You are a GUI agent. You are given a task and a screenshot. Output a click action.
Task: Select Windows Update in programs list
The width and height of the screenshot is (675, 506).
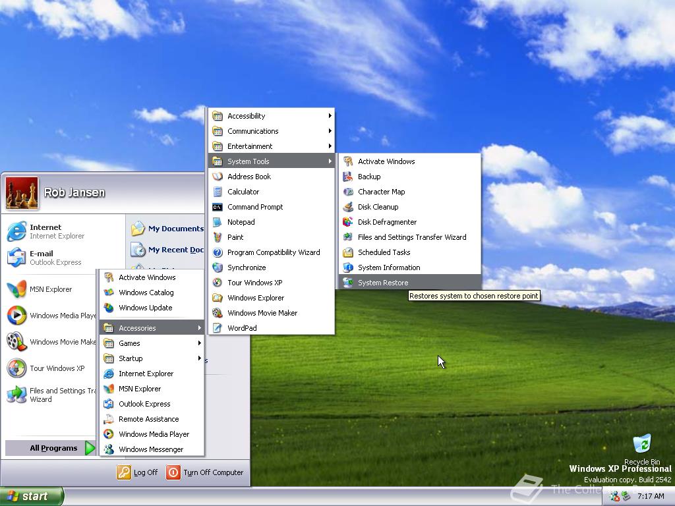(152, 308)
